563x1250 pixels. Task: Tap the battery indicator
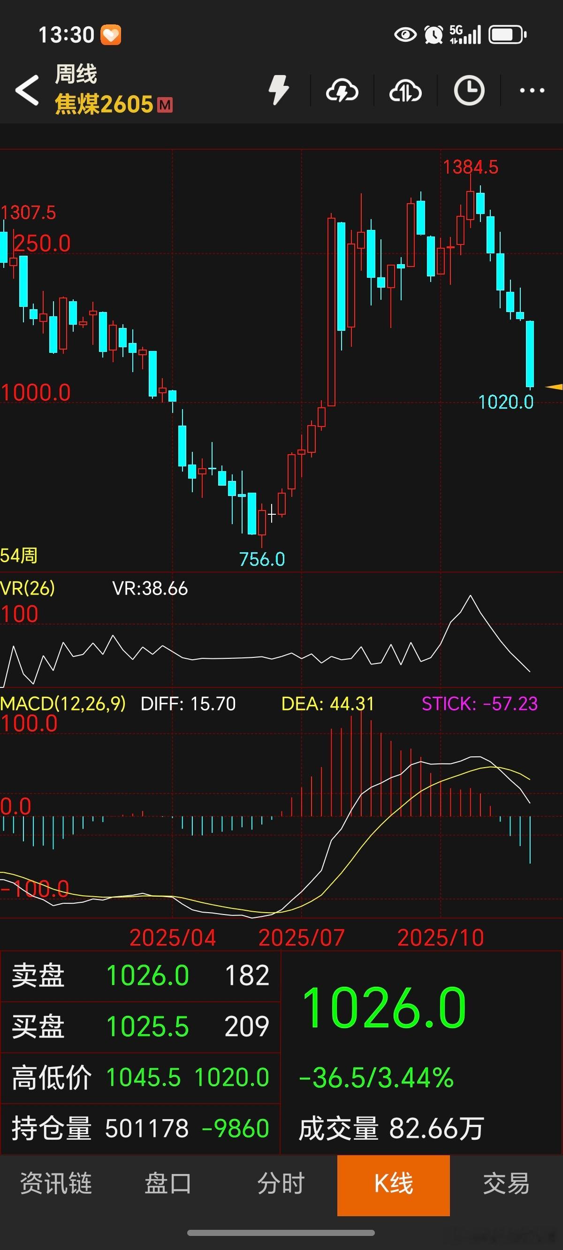pyautogui.click(x=508, y=35)
